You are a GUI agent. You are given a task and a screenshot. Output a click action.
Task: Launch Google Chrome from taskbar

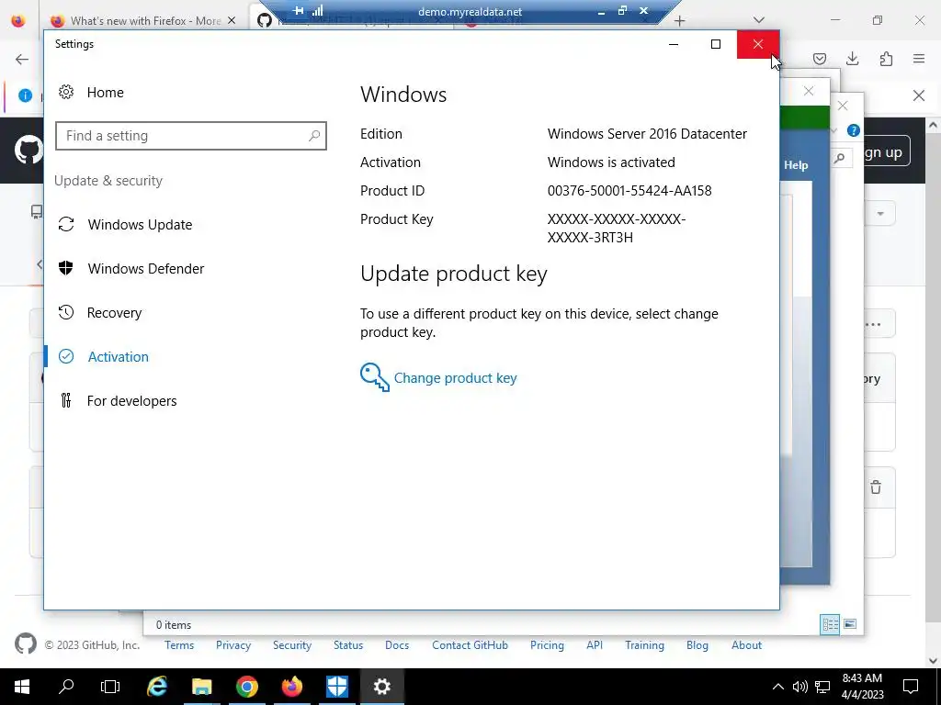point(246,687)
